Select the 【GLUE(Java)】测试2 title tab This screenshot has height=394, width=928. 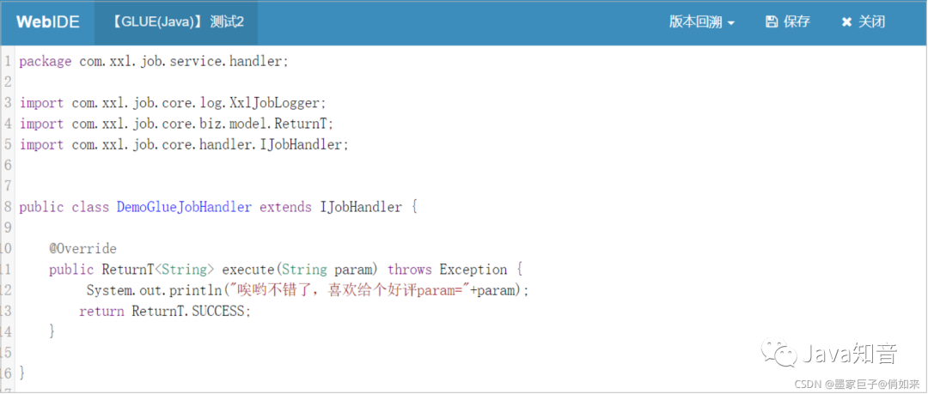(176, 22)
